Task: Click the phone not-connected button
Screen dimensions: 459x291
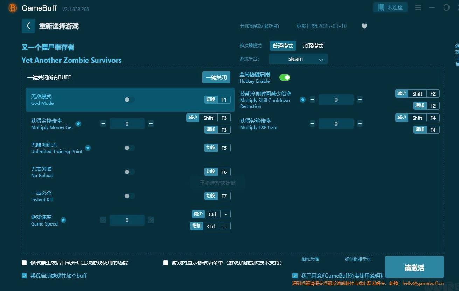Action: [390, 7]
